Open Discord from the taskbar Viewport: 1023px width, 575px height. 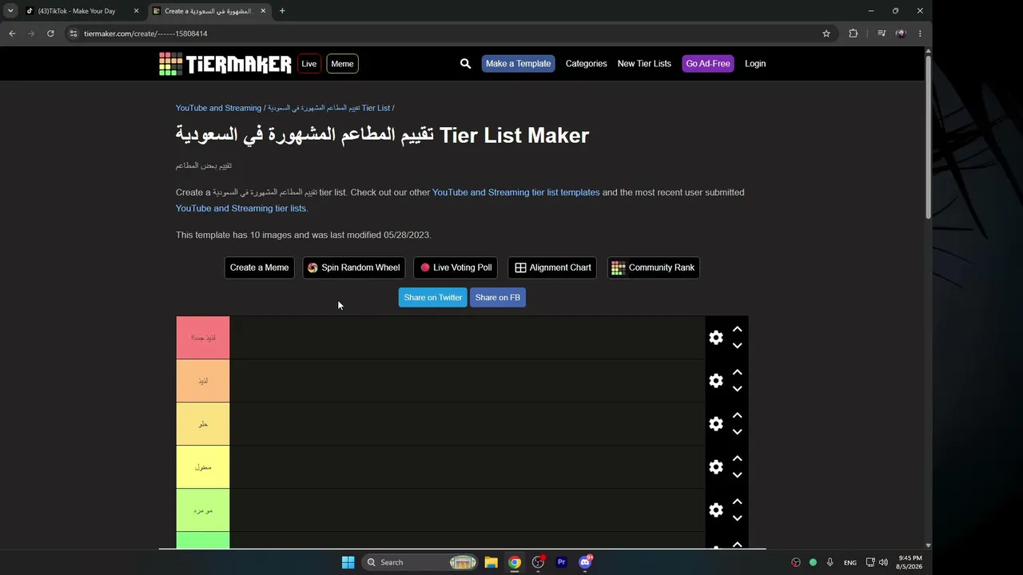pyautogui.click(x=585, y=562)
